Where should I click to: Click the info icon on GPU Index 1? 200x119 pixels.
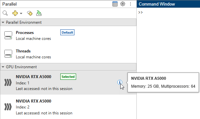click(120, 82)
